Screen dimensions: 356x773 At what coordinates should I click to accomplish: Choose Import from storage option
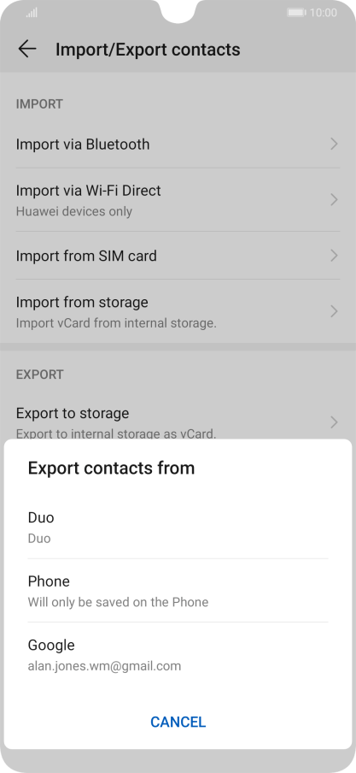pyautogui.click(x=178, y=311)
